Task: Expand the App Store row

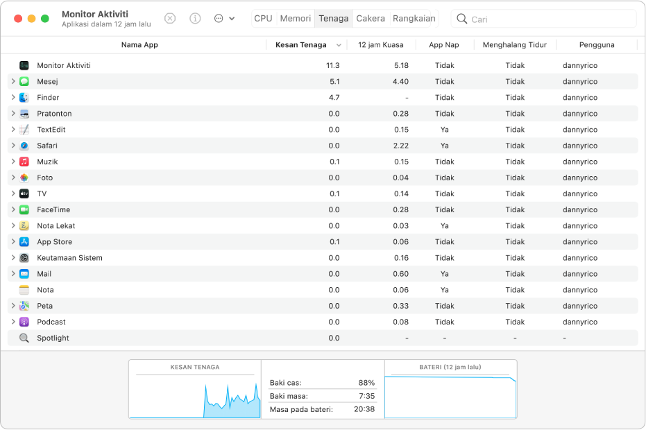Action: pyautogui.click(x=13, y=242)
